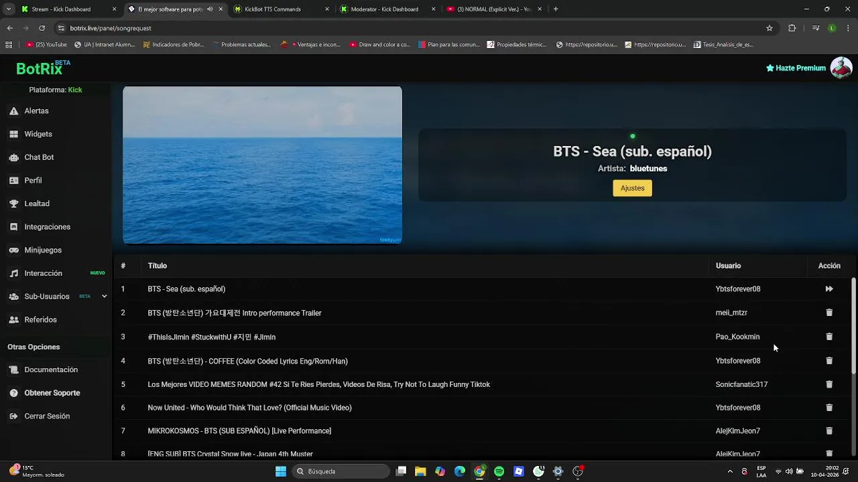The image size is (858, 482).
Task: Reload the page
Action: 42,28
